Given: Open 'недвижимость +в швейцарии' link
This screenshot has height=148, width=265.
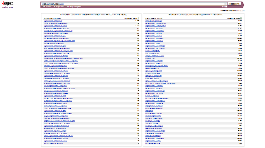Looking at the screenshot, I should (155, 46).
